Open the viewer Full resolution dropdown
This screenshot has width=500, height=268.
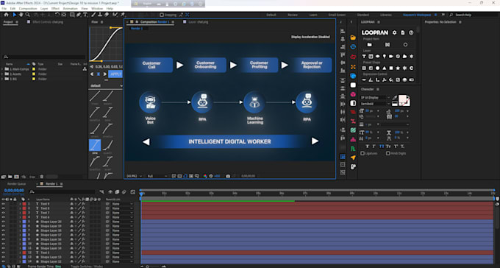coord(157,176)
